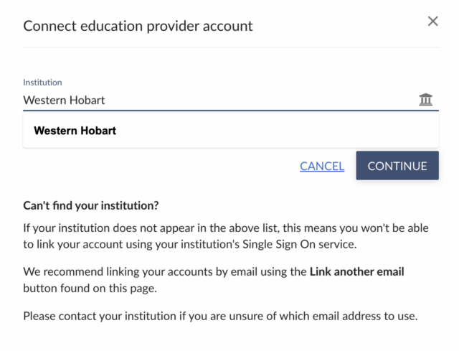Click the empty area right of the Western Hobart suggestion
Screen dimensions: 459x351
click(x=287, y=131)
